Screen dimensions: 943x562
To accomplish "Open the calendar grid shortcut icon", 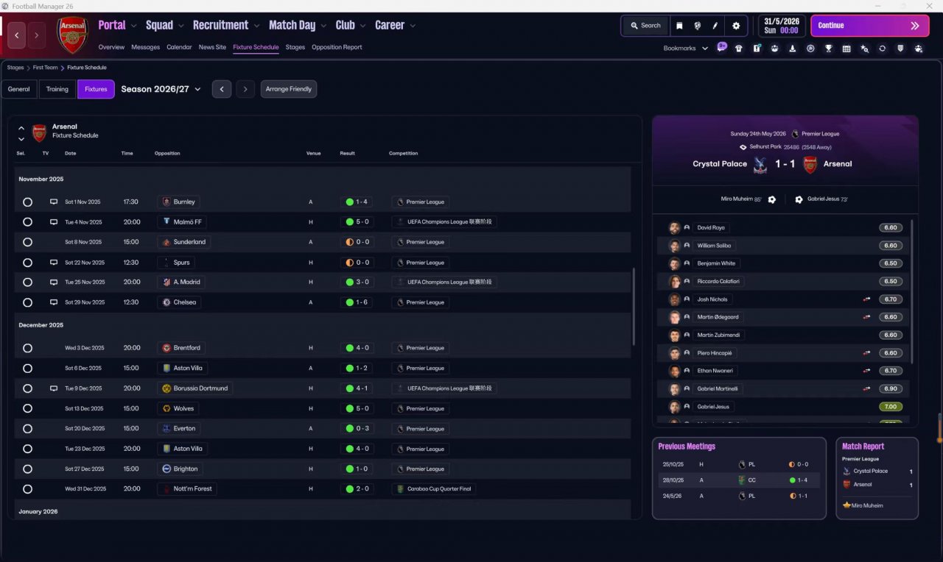I will click(846, 49).
